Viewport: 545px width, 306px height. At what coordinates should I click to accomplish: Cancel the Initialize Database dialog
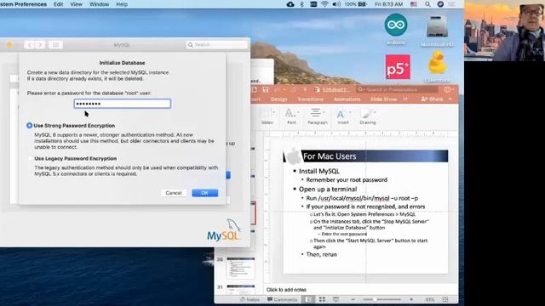point(174,193)
